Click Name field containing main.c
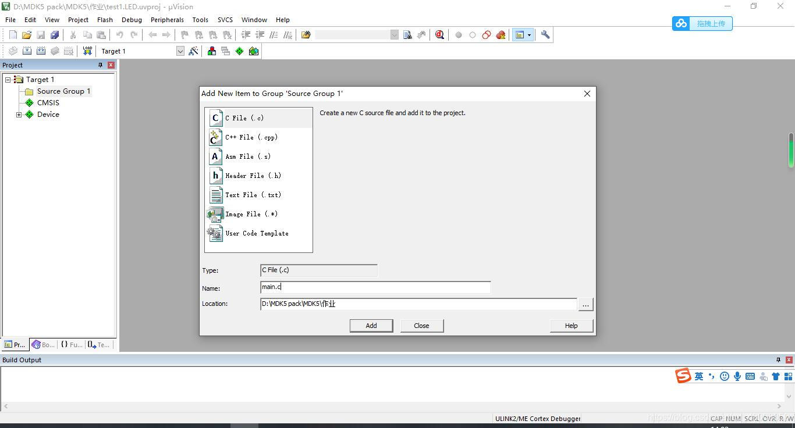 coord(376,287)
